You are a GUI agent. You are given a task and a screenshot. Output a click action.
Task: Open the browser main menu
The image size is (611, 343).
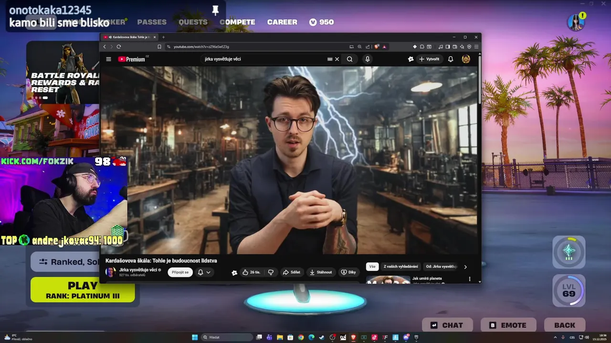pos(476,47)
